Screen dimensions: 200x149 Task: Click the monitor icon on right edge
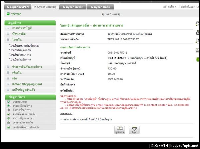[198, 50]
